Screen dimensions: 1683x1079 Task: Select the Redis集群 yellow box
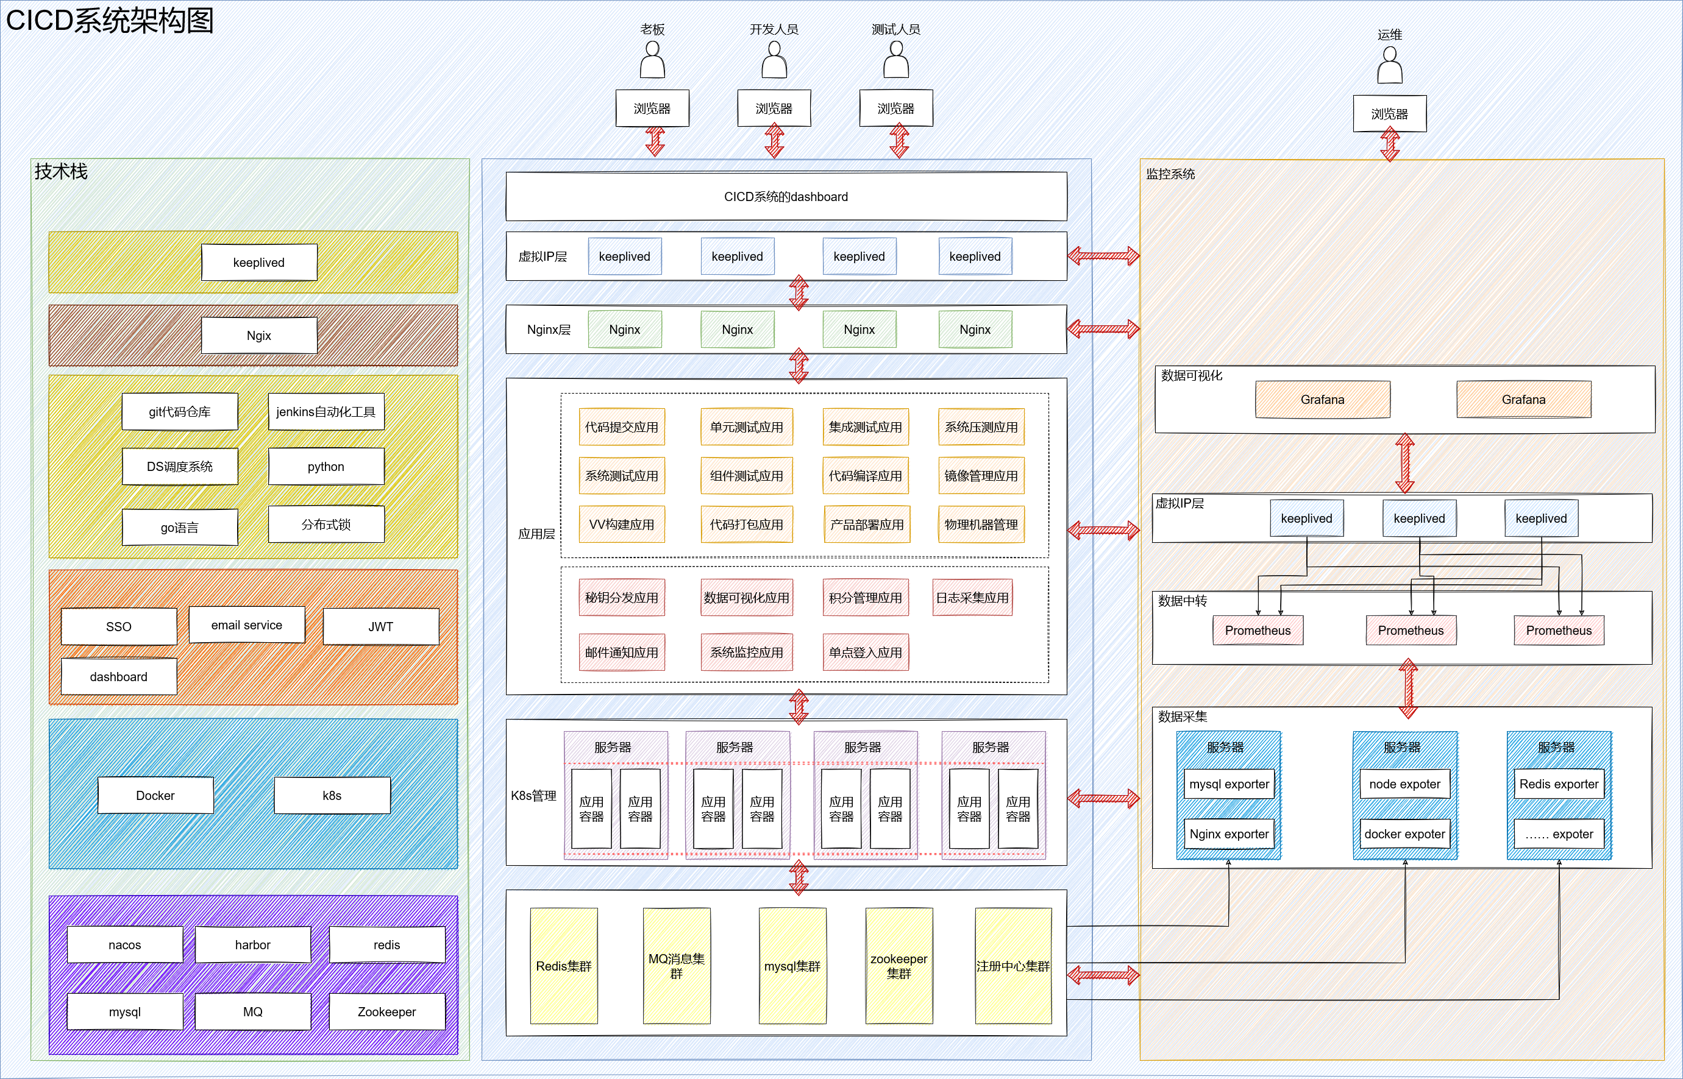[564, 966]
